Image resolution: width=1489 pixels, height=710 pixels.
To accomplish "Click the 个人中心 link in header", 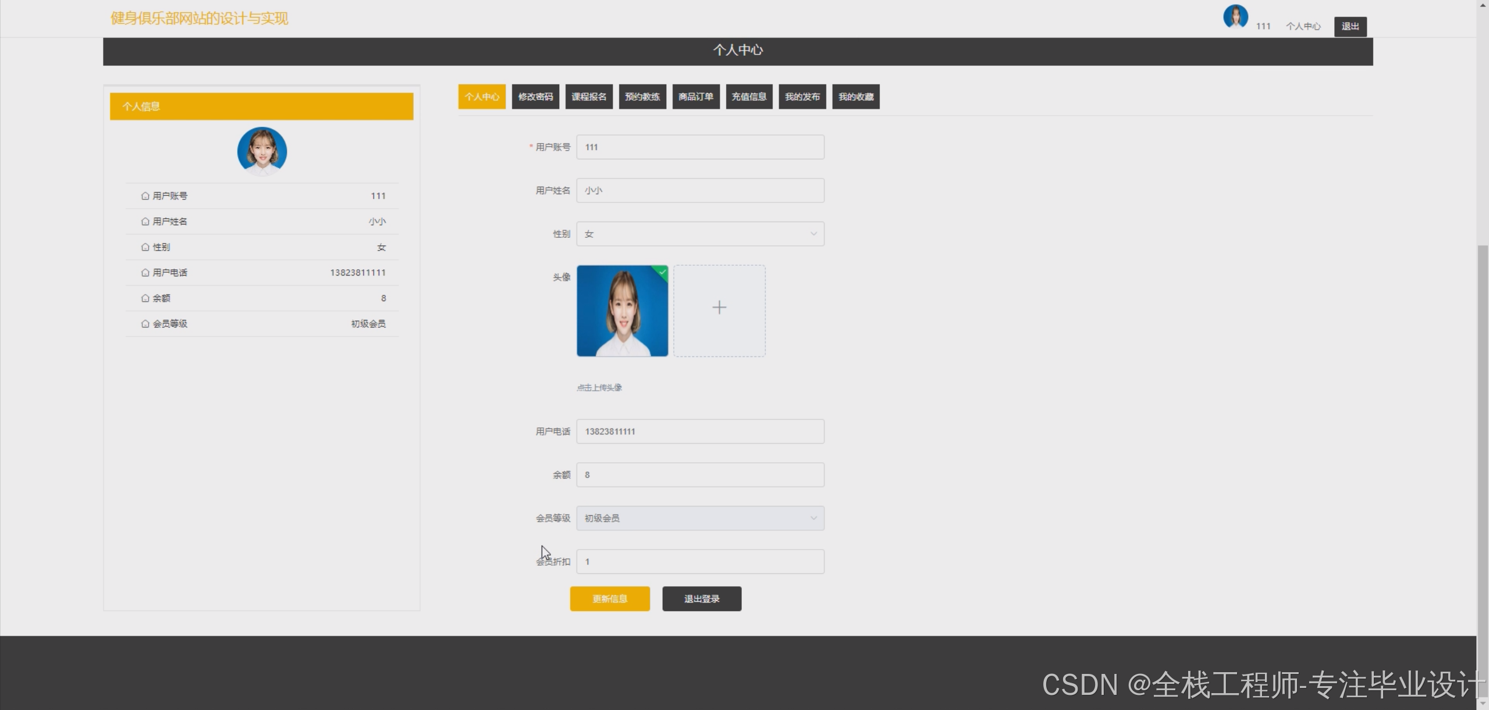I will coord(1302,26).
